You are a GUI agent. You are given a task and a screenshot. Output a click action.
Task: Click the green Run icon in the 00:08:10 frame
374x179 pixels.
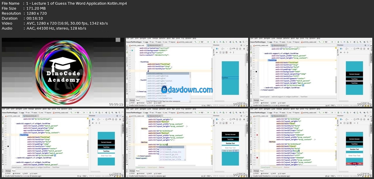coord(84,112)
